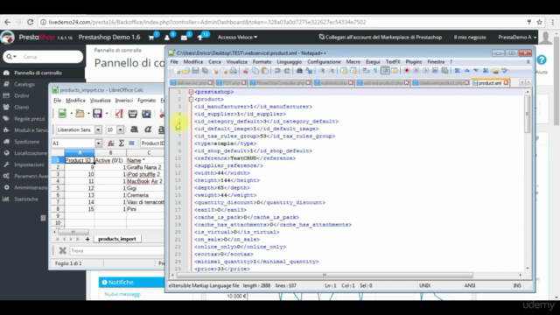The width and height of the screenshot is (560, 315).
Task: Click cell containing MacBook Air 2 in Calc
Action: click(145, 181)
